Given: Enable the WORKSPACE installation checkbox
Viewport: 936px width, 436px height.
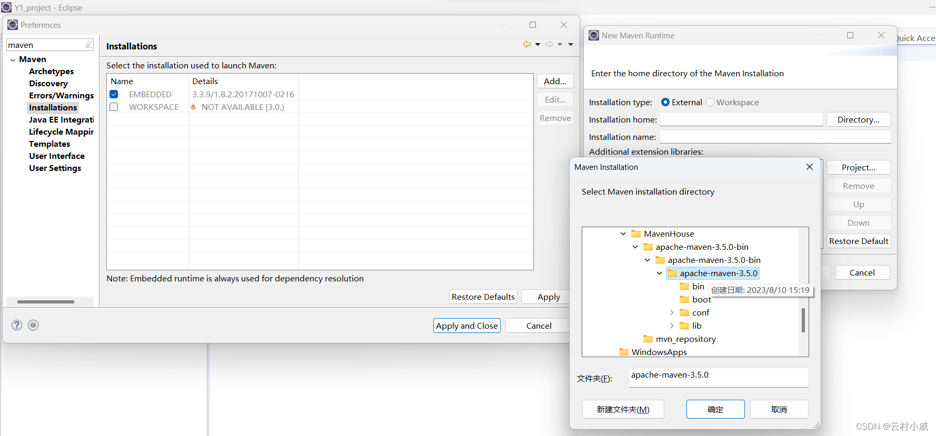Looking at the screenshot, I should click(114, 107).
